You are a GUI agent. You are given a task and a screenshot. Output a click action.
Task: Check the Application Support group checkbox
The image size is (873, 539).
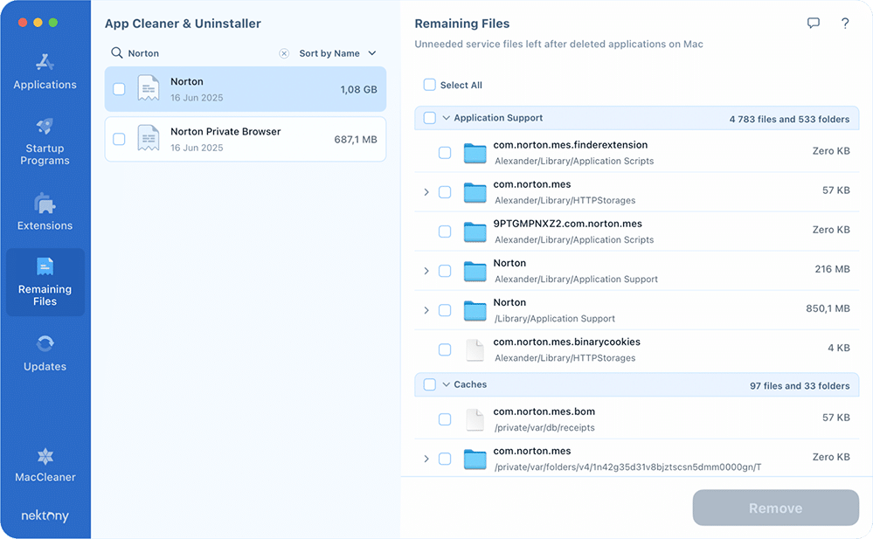coord(430,118)
